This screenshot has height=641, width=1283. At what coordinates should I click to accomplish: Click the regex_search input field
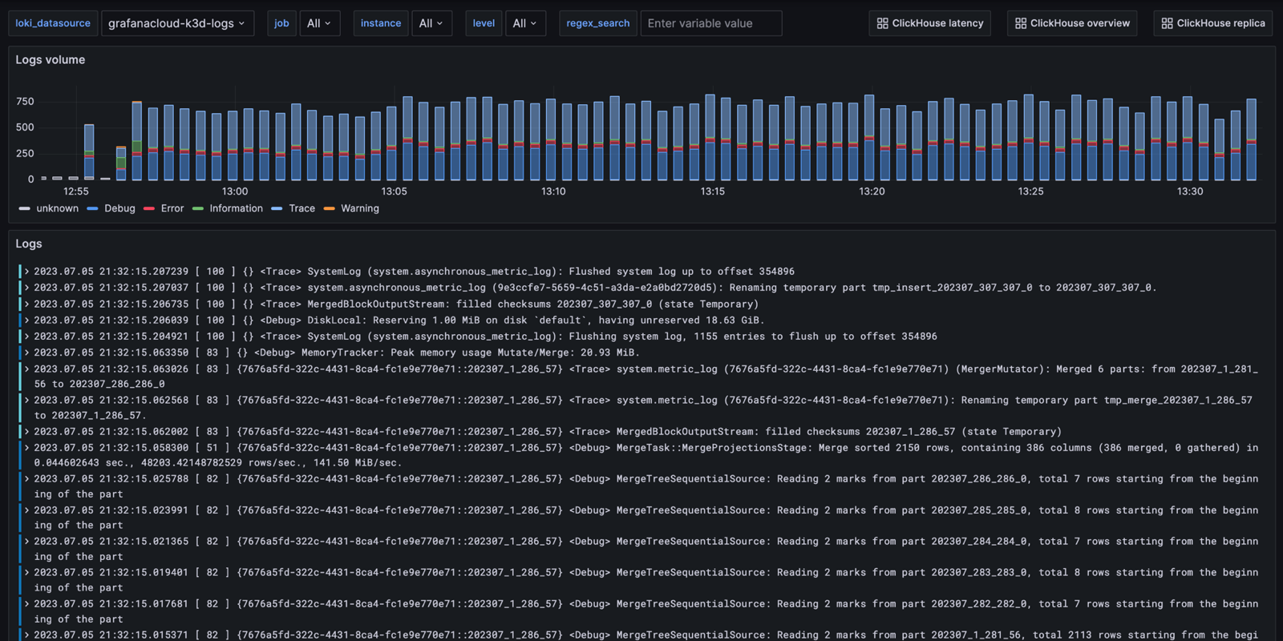click(x=710, y=23)
